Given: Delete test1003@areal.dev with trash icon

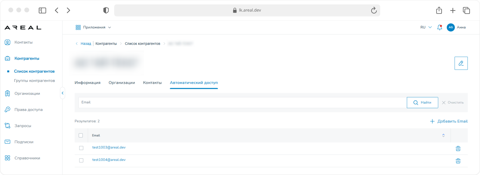Looking at the screenshot, I should (458, 148).
